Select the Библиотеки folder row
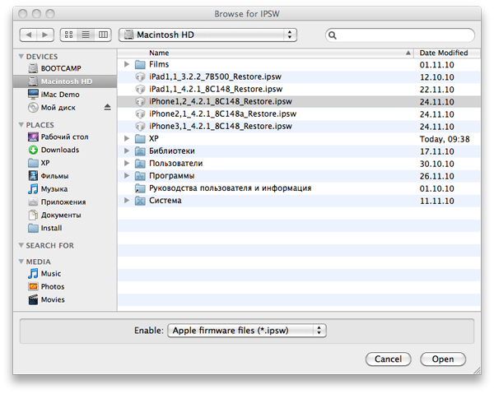 pos(299,151)
